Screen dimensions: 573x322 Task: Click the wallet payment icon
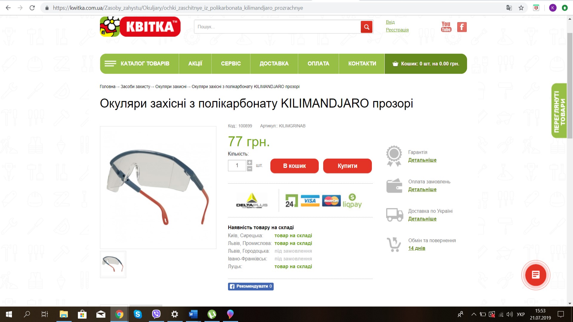coord(394,185)
